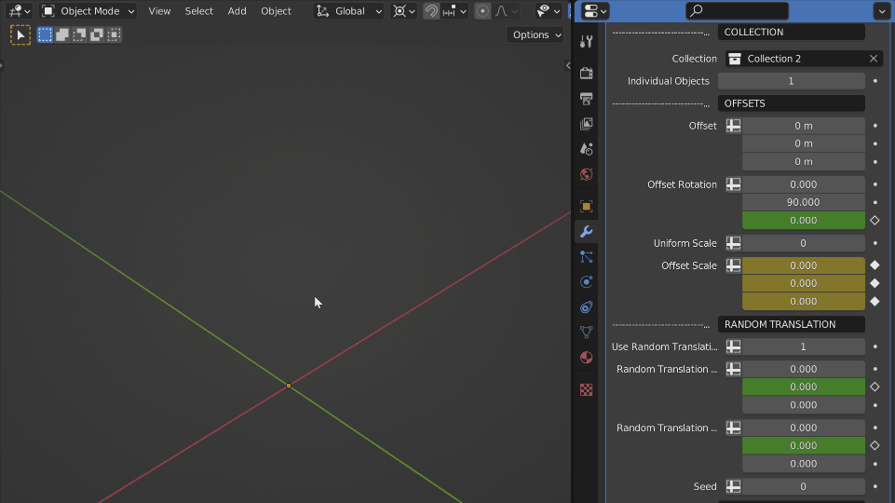The width and height of the screenshot is (895, 503).
Task: Open the Object Mode dropdown
Action: (88, 11)
